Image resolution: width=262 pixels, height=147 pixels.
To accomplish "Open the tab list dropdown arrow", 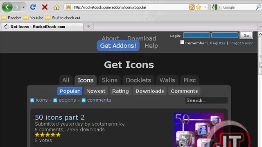I will (260, 27).
